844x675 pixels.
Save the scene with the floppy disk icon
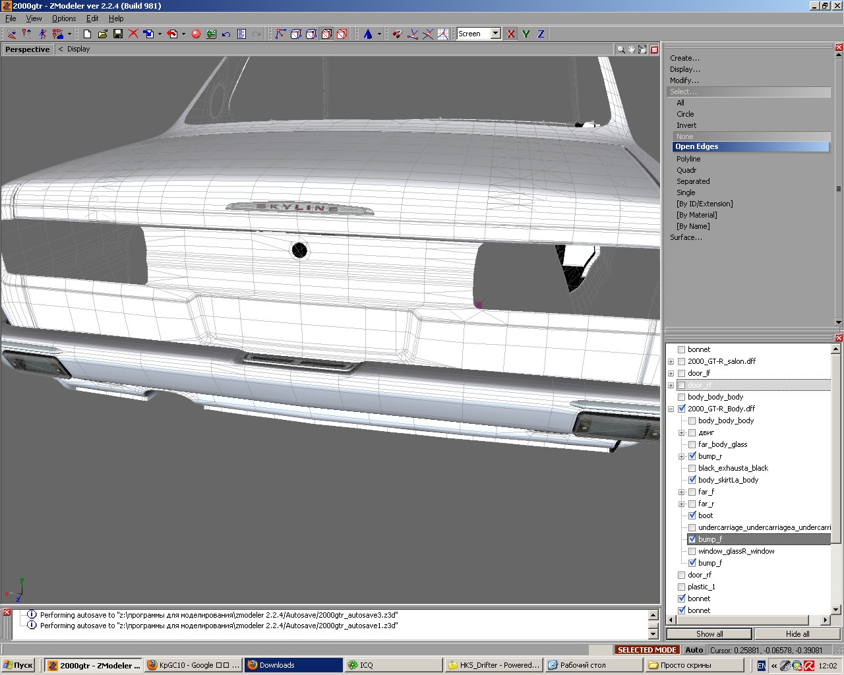[x=118, y=34]
